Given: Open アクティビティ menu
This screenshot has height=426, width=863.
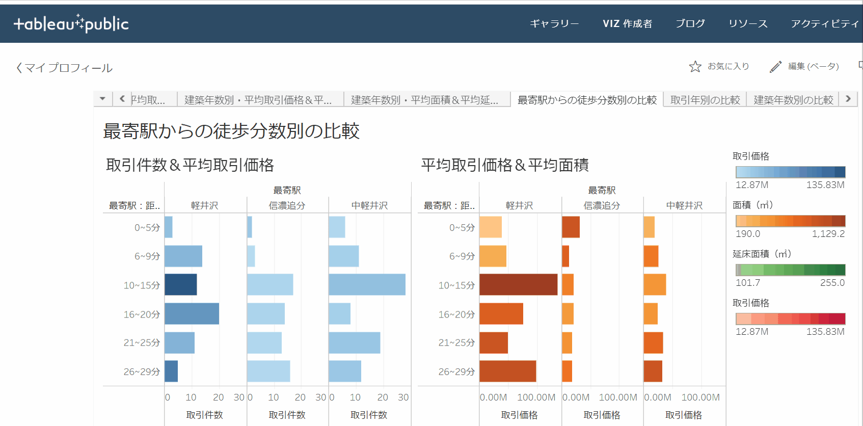Looking at the screenshot, I should pos(825,23).
